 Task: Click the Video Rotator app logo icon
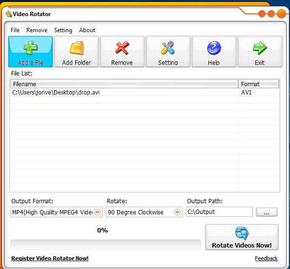click(8, 14)
